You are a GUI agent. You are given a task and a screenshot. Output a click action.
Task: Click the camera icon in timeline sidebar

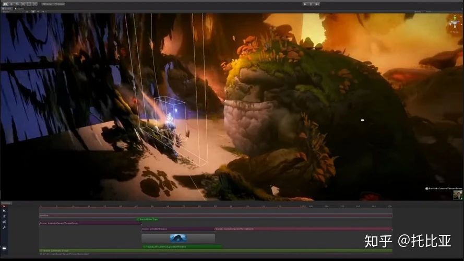click(x=4, y=248)
